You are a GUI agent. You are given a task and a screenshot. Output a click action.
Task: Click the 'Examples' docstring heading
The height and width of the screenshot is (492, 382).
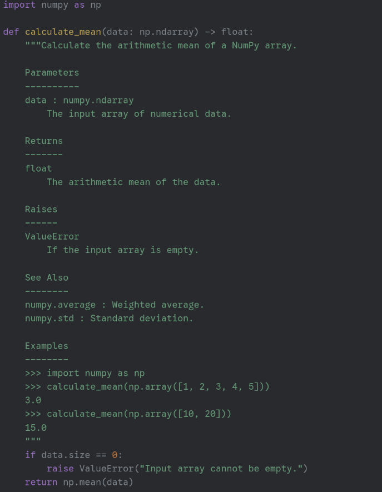pyautogui.click(x=46, y=346)
